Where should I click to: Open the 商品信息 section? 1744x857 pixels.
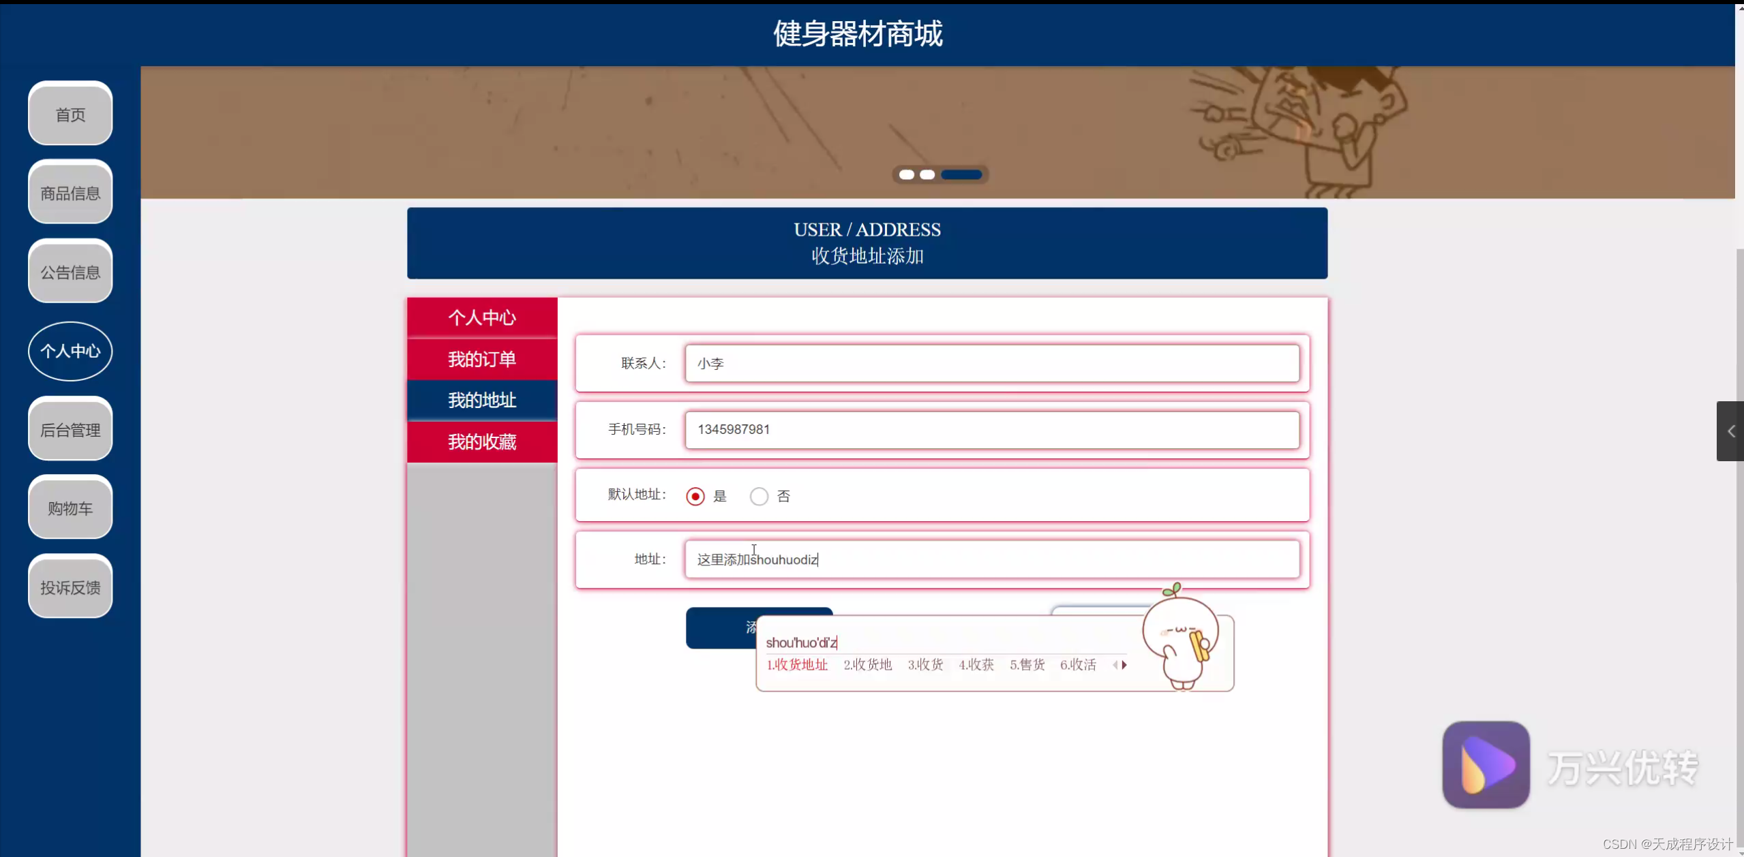pos(70,192)
